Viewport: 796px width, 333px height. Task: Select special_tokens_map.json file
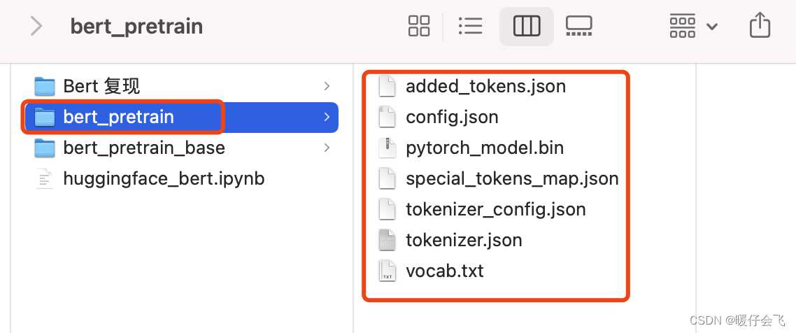click(x=512, y=178)
